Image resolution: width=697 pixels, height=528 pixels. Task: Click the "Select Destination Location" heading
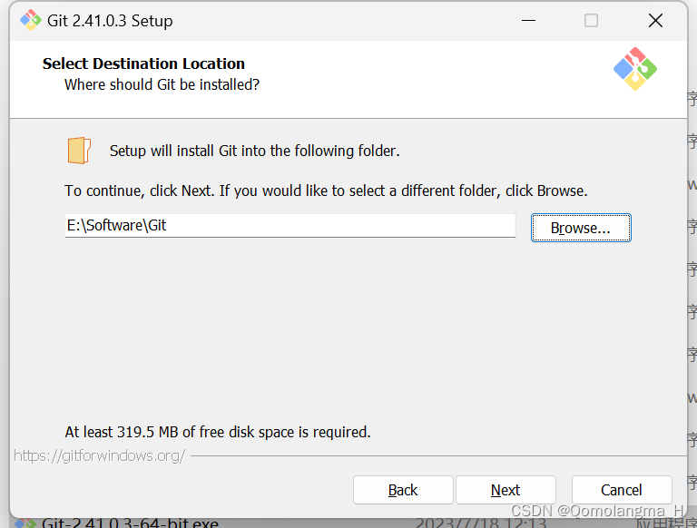[x=143, y=64]
